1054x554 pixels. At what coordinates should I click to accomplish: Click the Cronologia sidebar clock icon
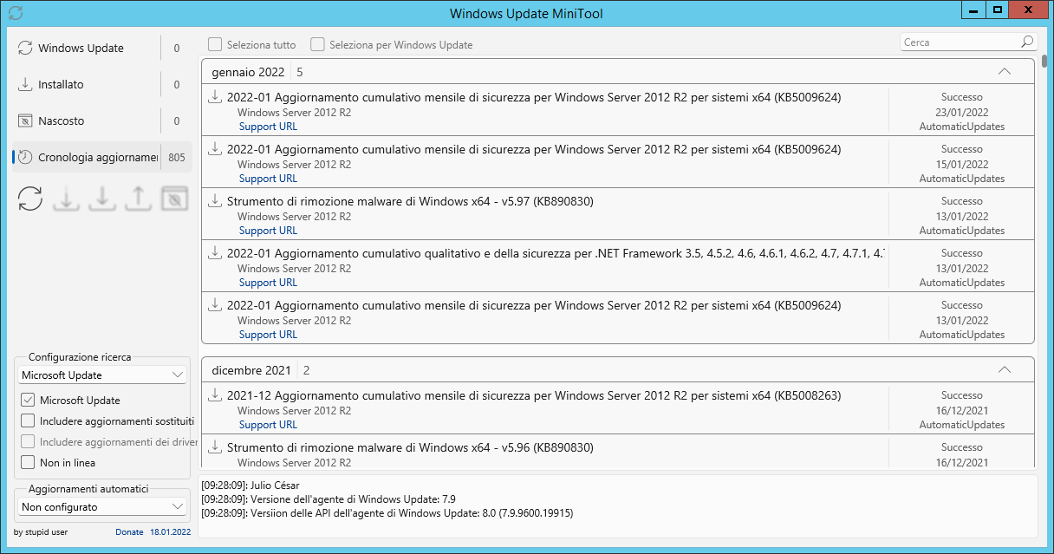(25, 158)
